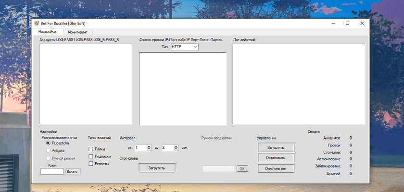
Task: Click the Очистить лог button
Action: (276, 168)
